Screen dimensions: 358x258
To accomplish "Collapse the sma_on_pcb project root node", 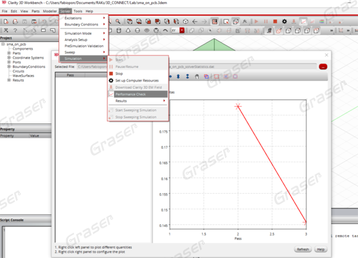I will pyautogui.click(x=3, y=44).
